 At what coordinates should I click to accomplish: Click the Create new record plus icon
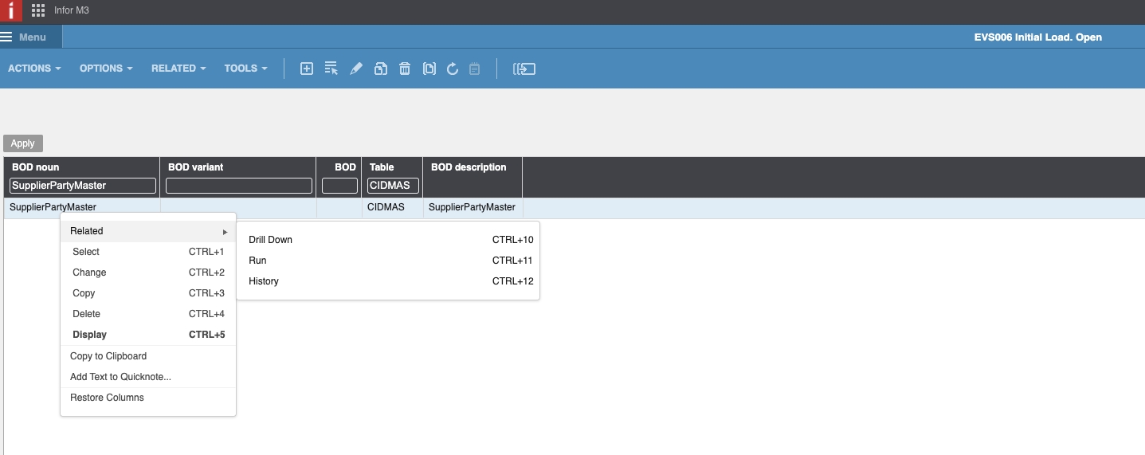pyautogui.click(x=306, y=69)
